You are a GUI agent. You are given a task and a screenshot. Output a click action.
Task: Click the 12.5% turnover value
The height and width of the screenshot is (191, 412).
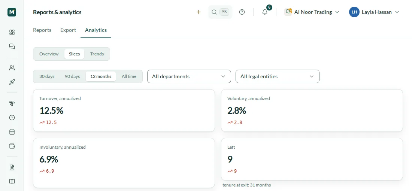tap(52, 110)
